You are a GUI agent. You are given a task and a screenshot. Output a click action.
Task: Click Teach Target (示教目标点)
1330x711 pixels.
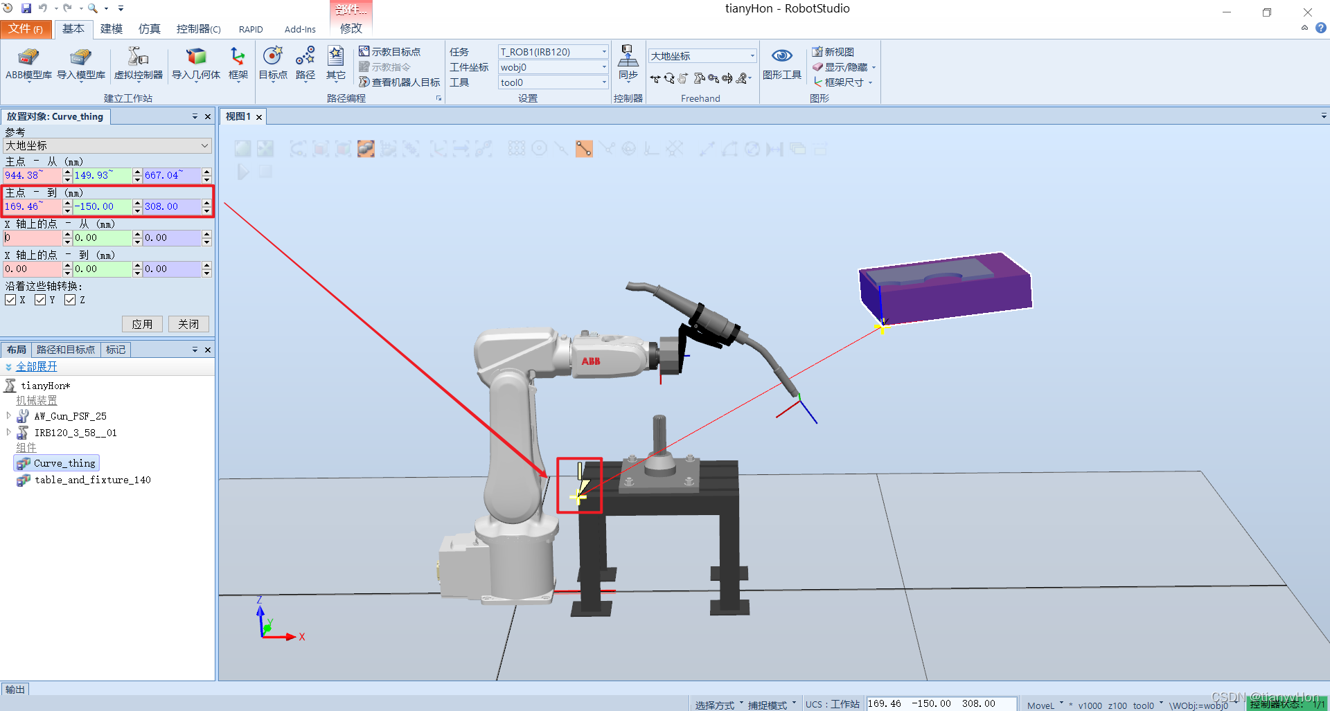click(x=389, y=52)
